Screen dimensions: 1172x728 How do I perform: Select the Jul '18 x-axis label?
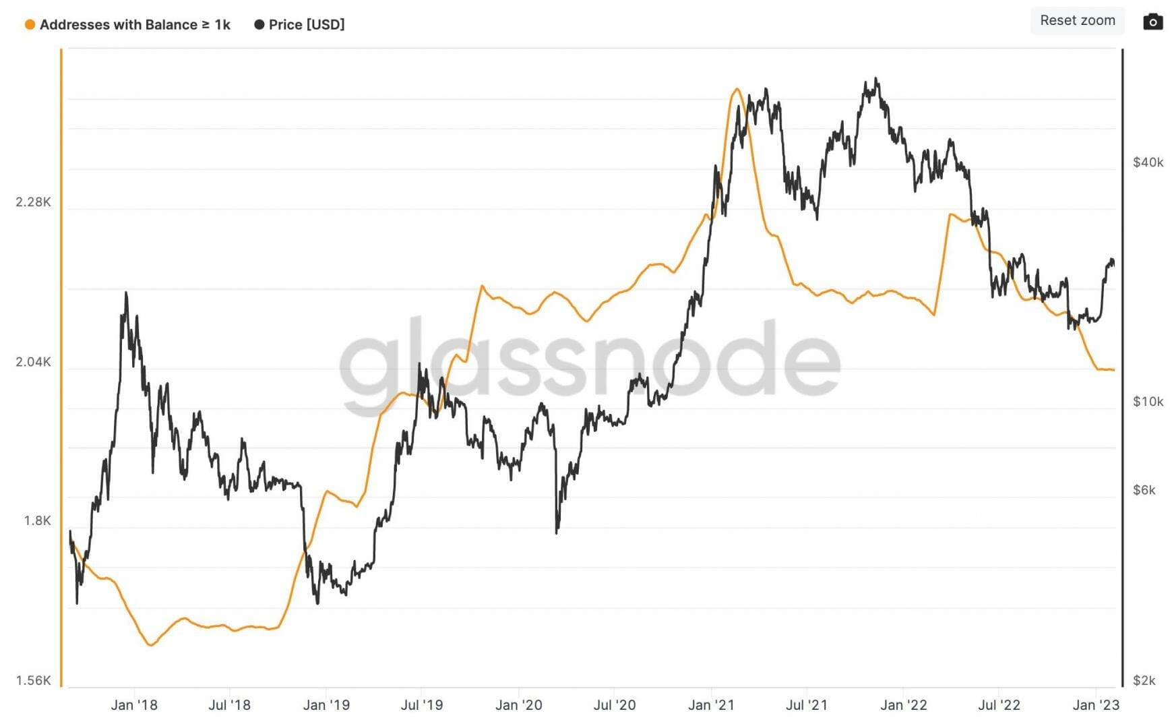229,705
